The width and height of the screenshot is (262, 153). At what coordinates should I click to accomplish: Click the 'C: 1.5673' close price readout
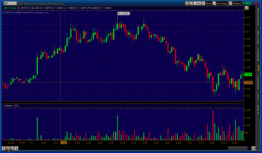pyautogui.click(x=81, y=8)
